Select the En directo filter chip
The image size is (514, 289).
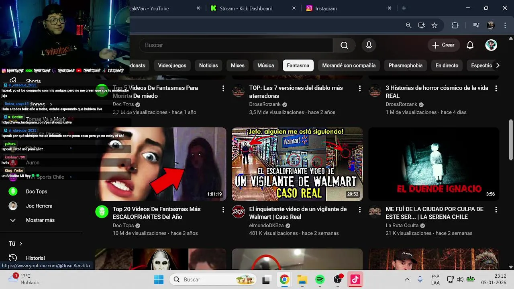pyautogui.click(x=447, y=65)
